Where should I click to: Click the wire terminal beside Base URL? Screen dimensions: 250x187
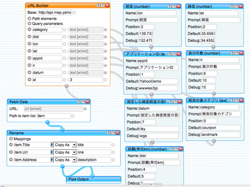[x=74, y=13]
